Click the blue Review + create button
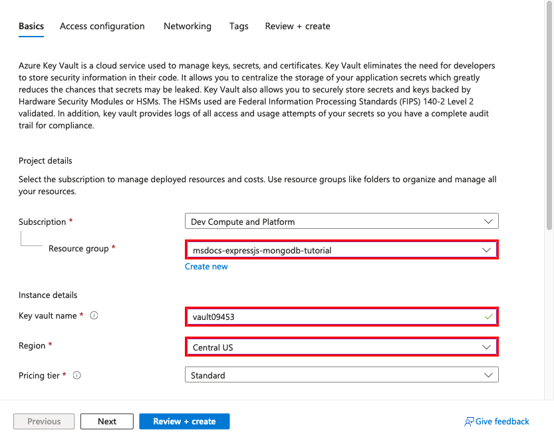The width and height of the screenshot is (554, 443). (x=184, y=422)
